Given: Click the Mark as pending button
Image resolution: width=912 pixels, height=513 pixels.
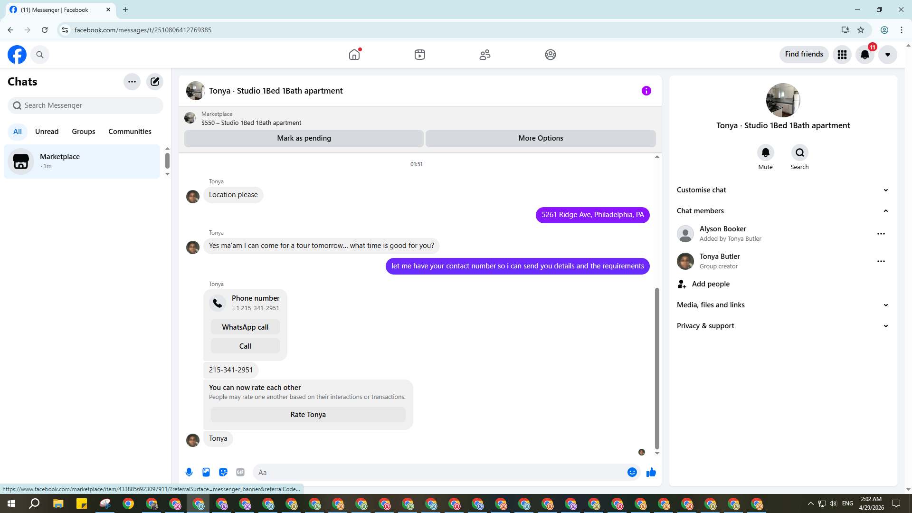Looking at the screenshot, I should pos(304,138).
